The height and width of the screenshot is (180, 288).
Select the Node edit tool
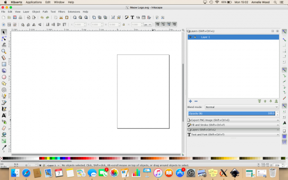coord(4,39)
